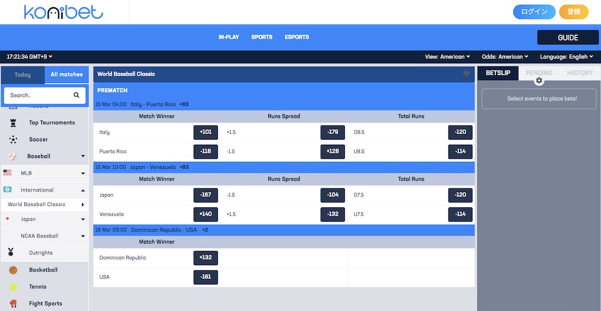Click the Search input field
601x311 pixels.
(44, 95)
